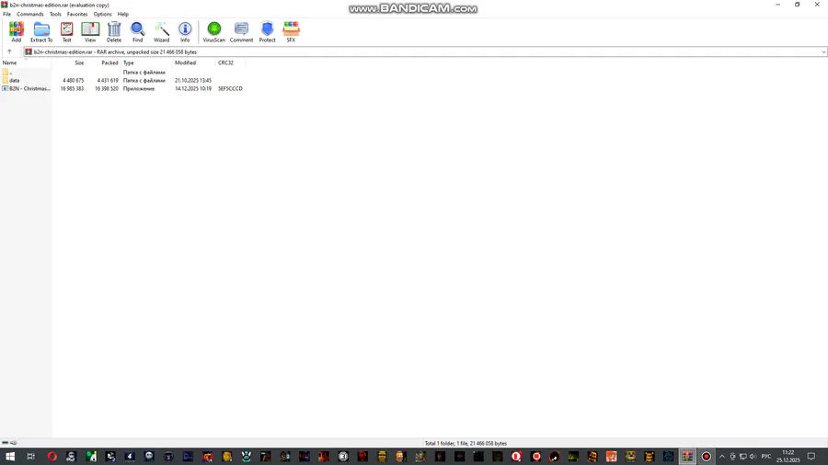
Task: Show archive Info
Action: click(x=185, y=31)
